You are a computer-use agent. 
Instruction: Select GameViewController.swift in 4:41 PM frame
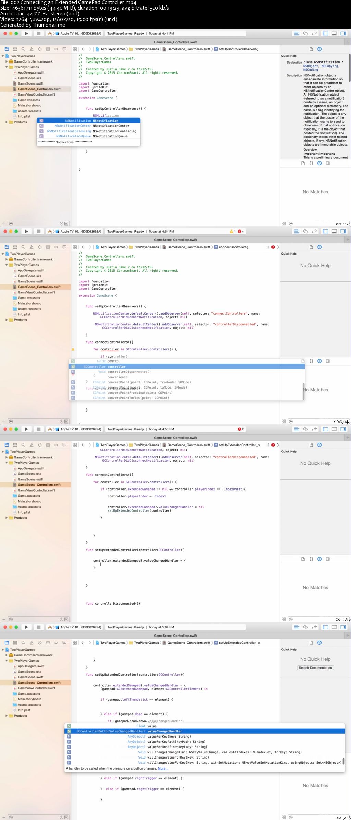coord(36,94)
